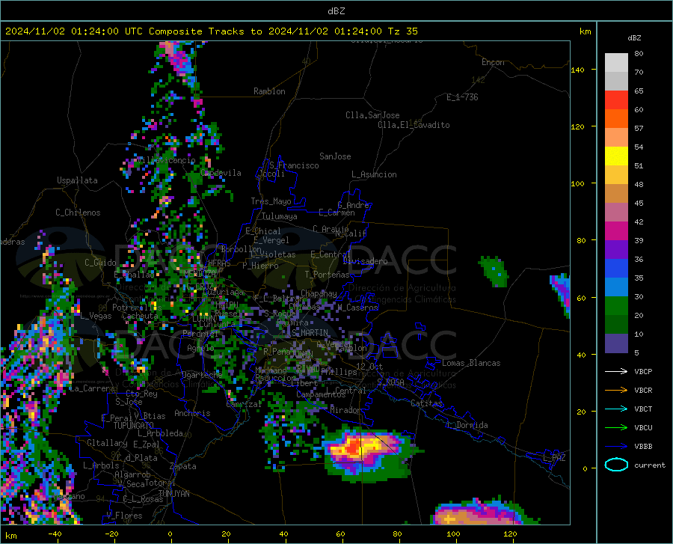673x544 pixels.
Task: Click the Divisadero map label
Action: [x=365, y=261]
